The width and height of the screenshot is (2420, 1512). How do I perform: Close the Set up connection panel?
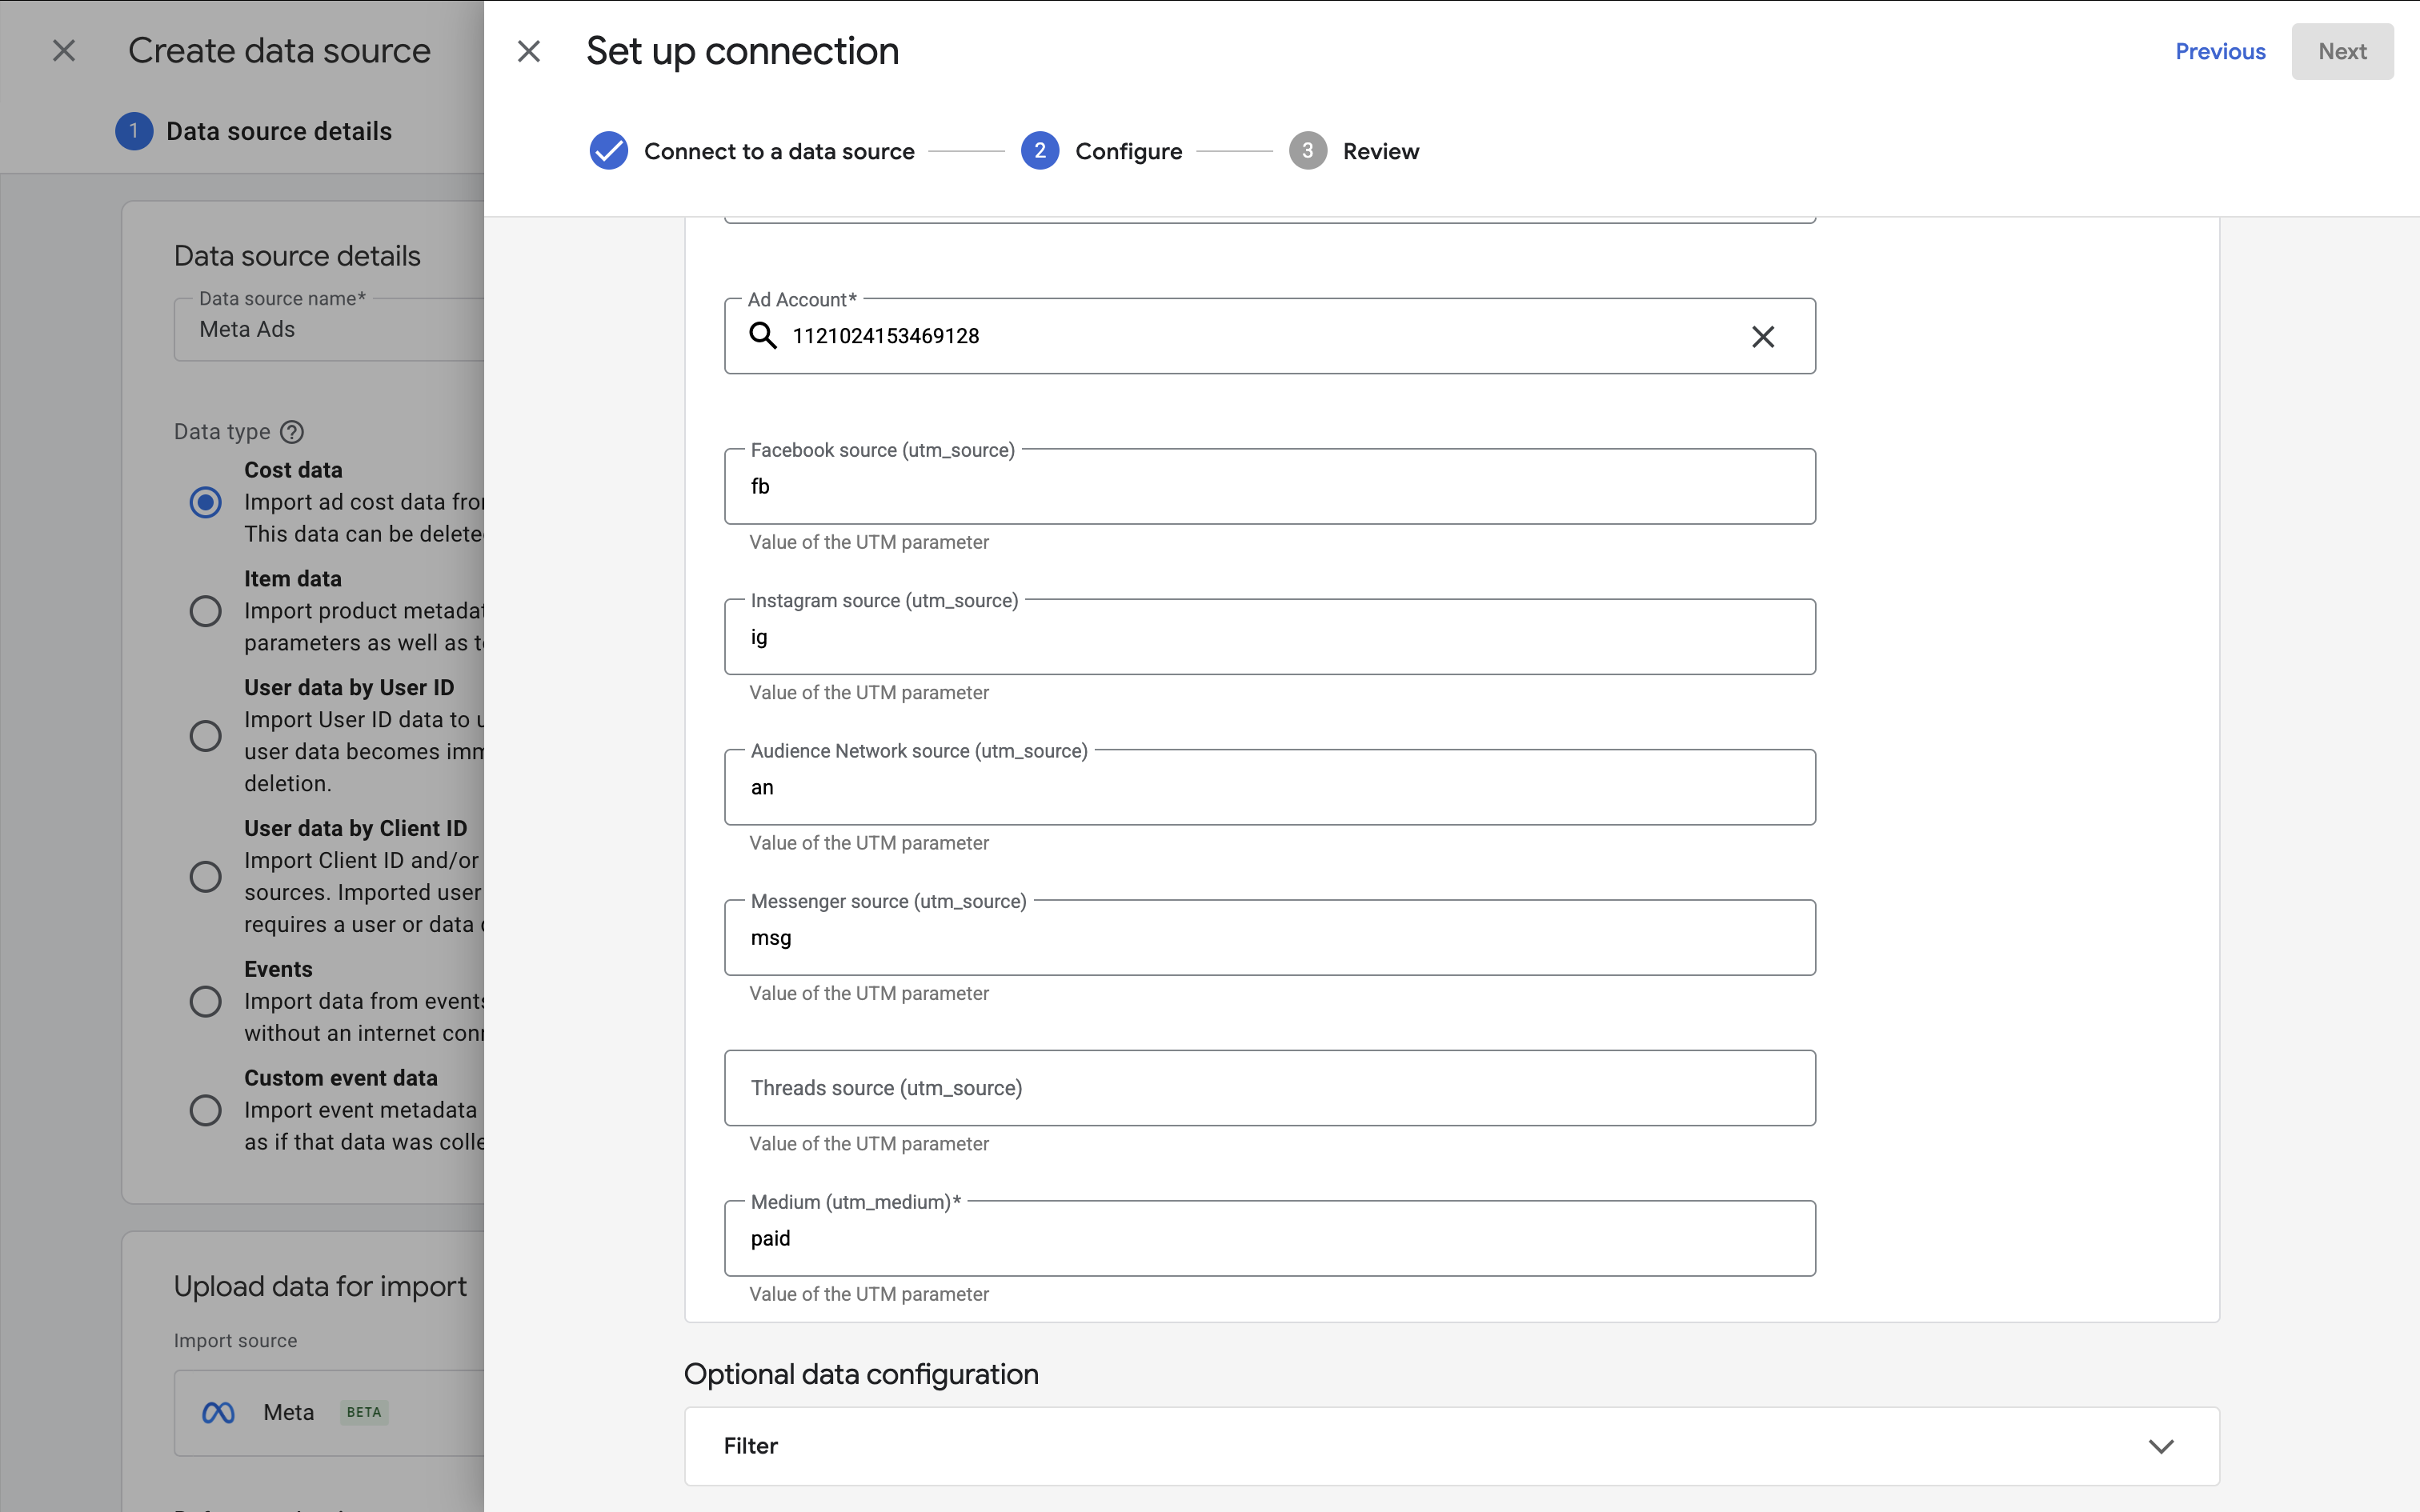529,51
